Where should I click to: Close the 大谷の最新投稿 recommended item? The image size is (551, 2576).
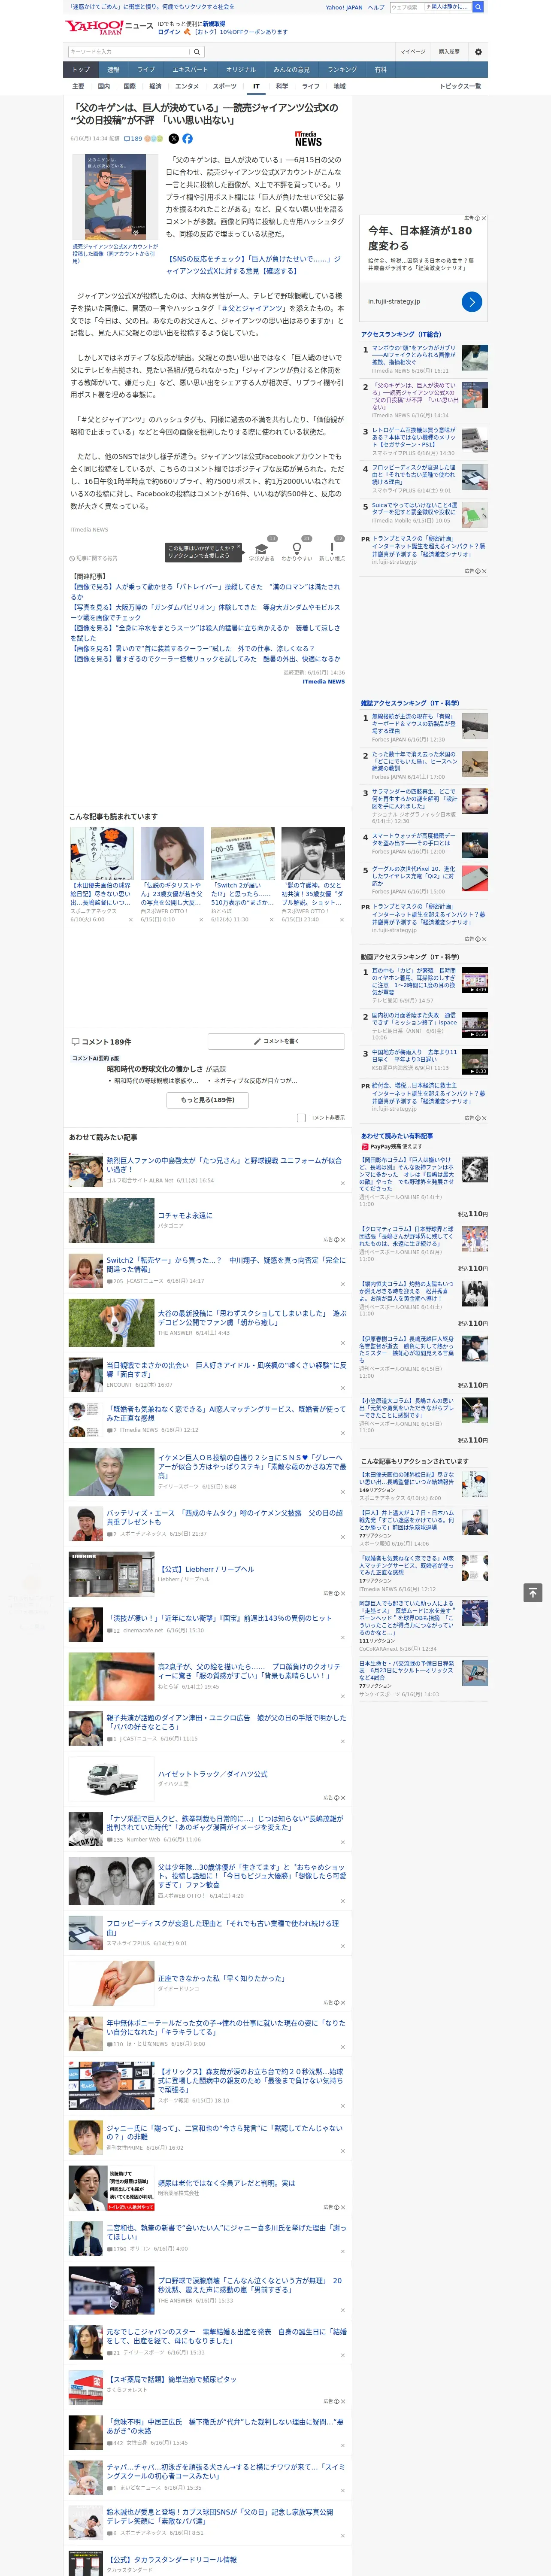pos(342,1342)
